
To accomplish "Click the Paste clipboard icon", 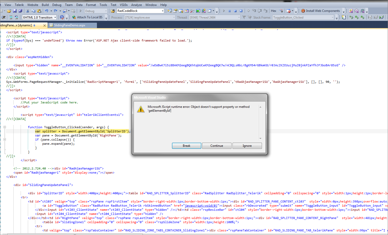I will coord(39,11).
